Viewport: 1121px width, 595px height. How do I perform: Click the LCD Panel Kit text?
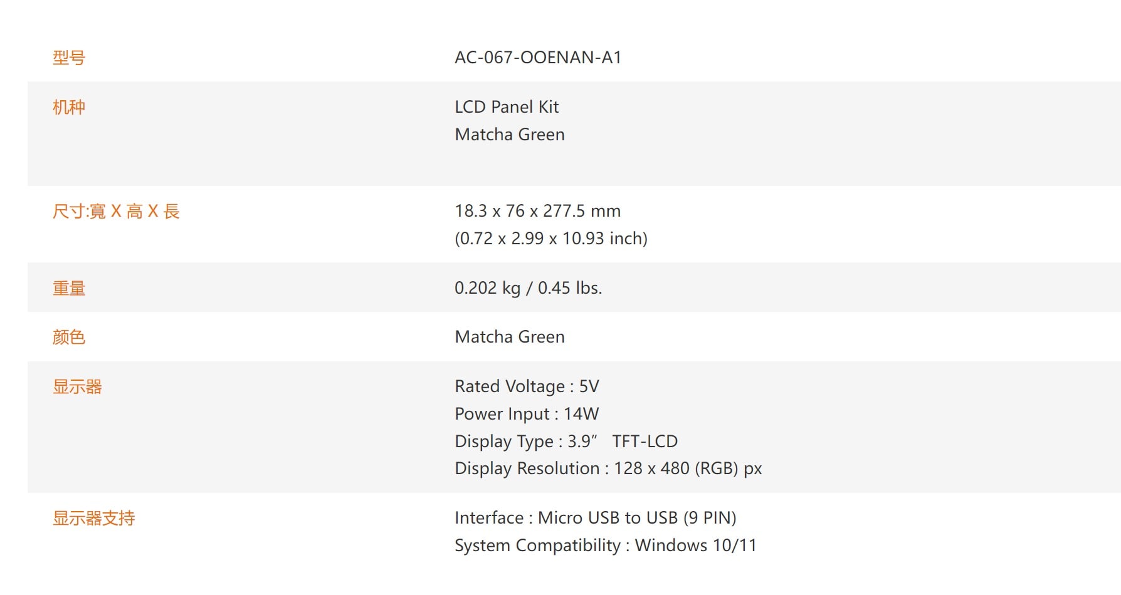click(507, 107)
